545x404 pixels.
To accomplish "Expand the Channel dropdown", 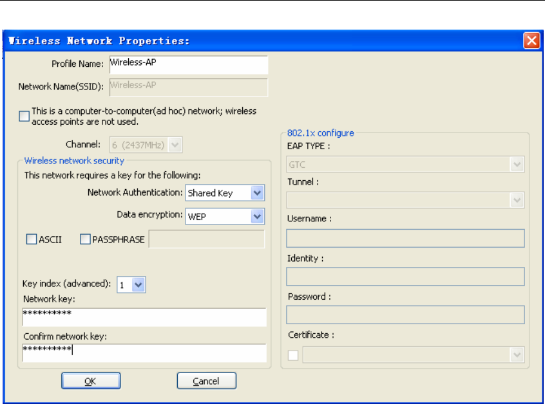I will pyautogui.click(x=176, y=145).
